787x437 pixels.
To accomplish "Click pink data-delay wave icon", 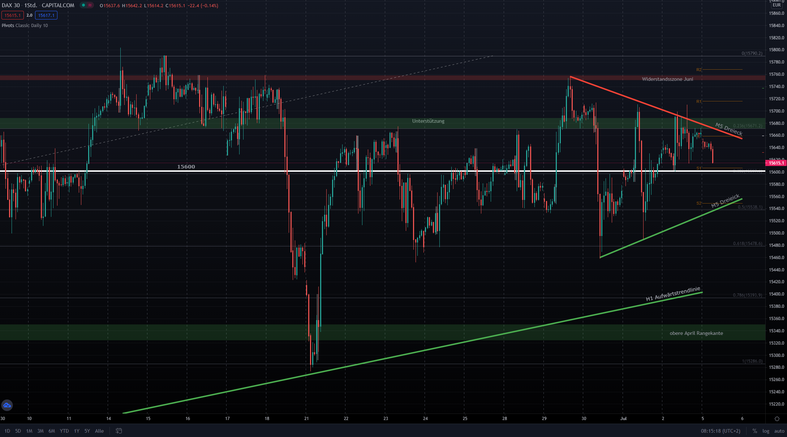I will coord(90,5).
